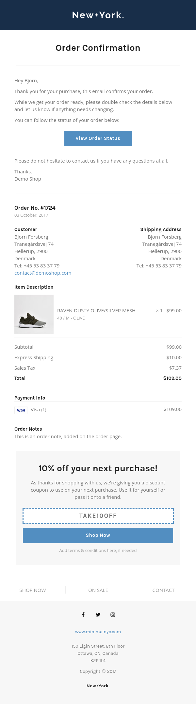Click the contact@demoshop.com email link
The image size is (196, 704).
43,273
